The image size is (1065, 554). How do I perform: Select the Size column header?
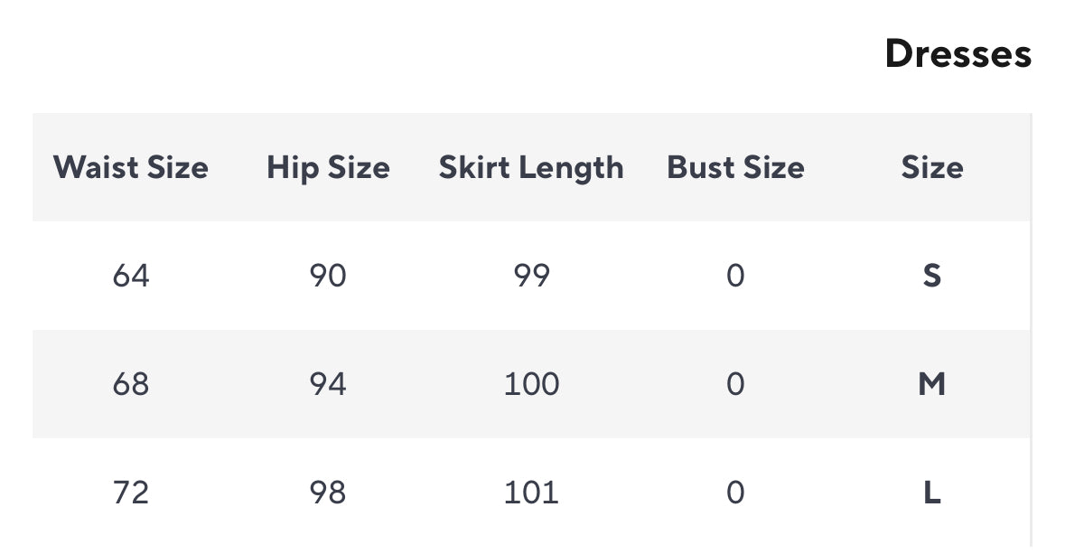coord(931,167)
